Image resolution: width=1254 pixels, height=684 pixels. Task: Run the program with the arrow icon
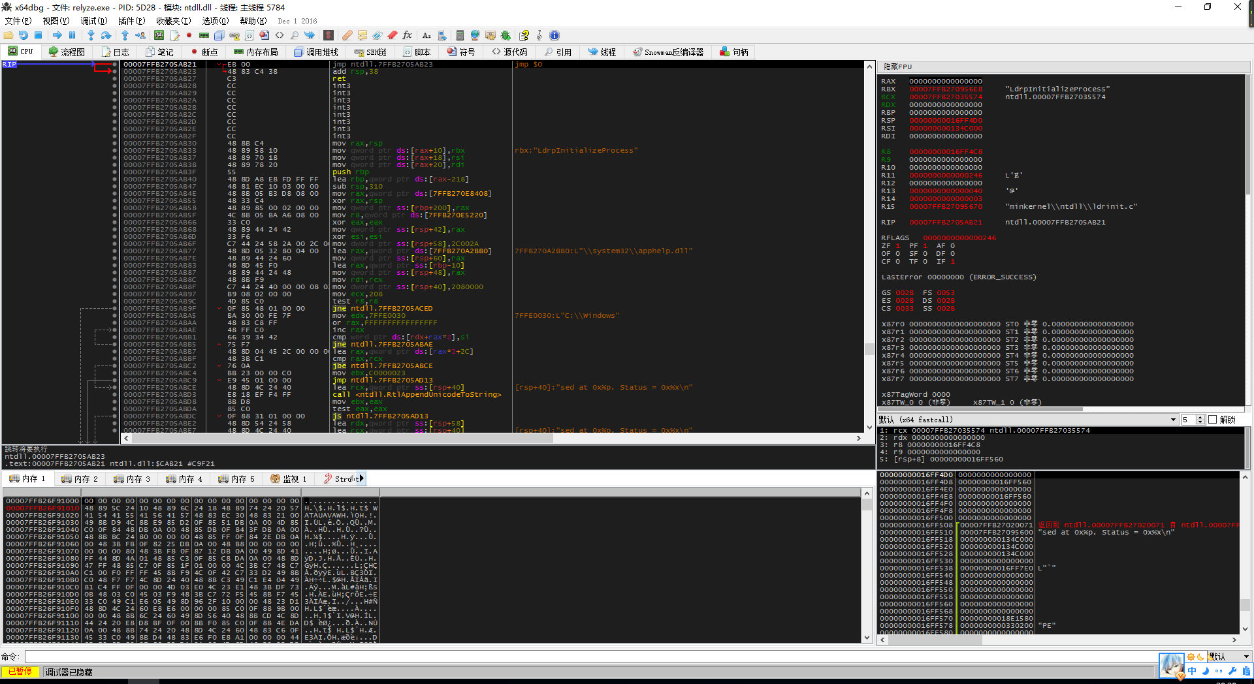tap(57, 35)
